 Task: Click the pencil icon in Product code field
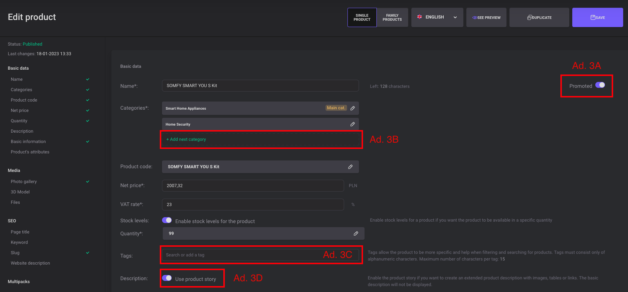350,167
